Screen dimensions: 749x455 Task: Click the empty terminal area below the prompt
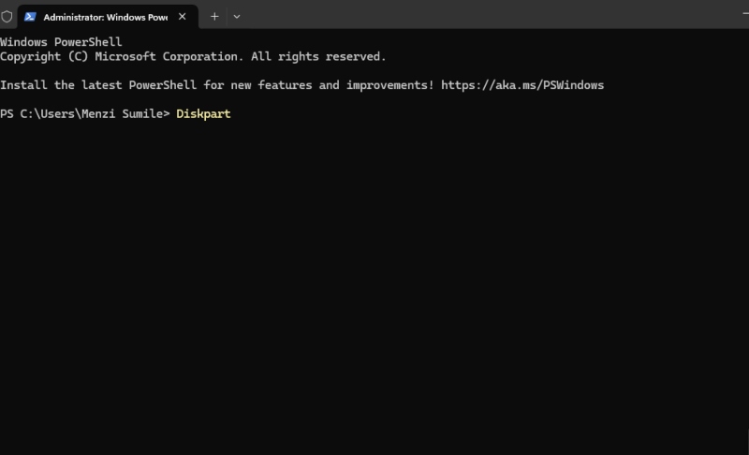click(373, 286)
